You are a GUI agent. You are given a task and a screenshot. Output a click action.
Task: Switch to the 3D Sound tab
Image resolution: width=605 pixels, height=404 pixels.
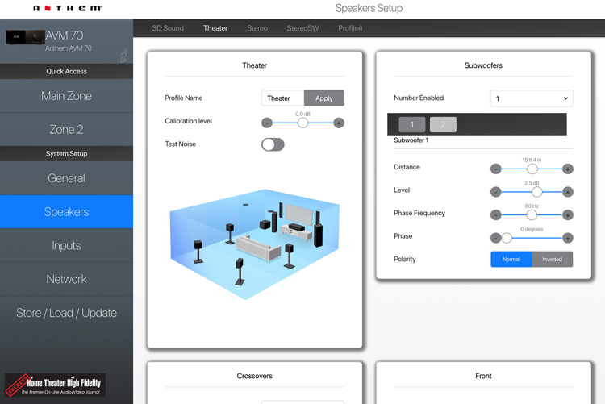(x=168, y=28)
